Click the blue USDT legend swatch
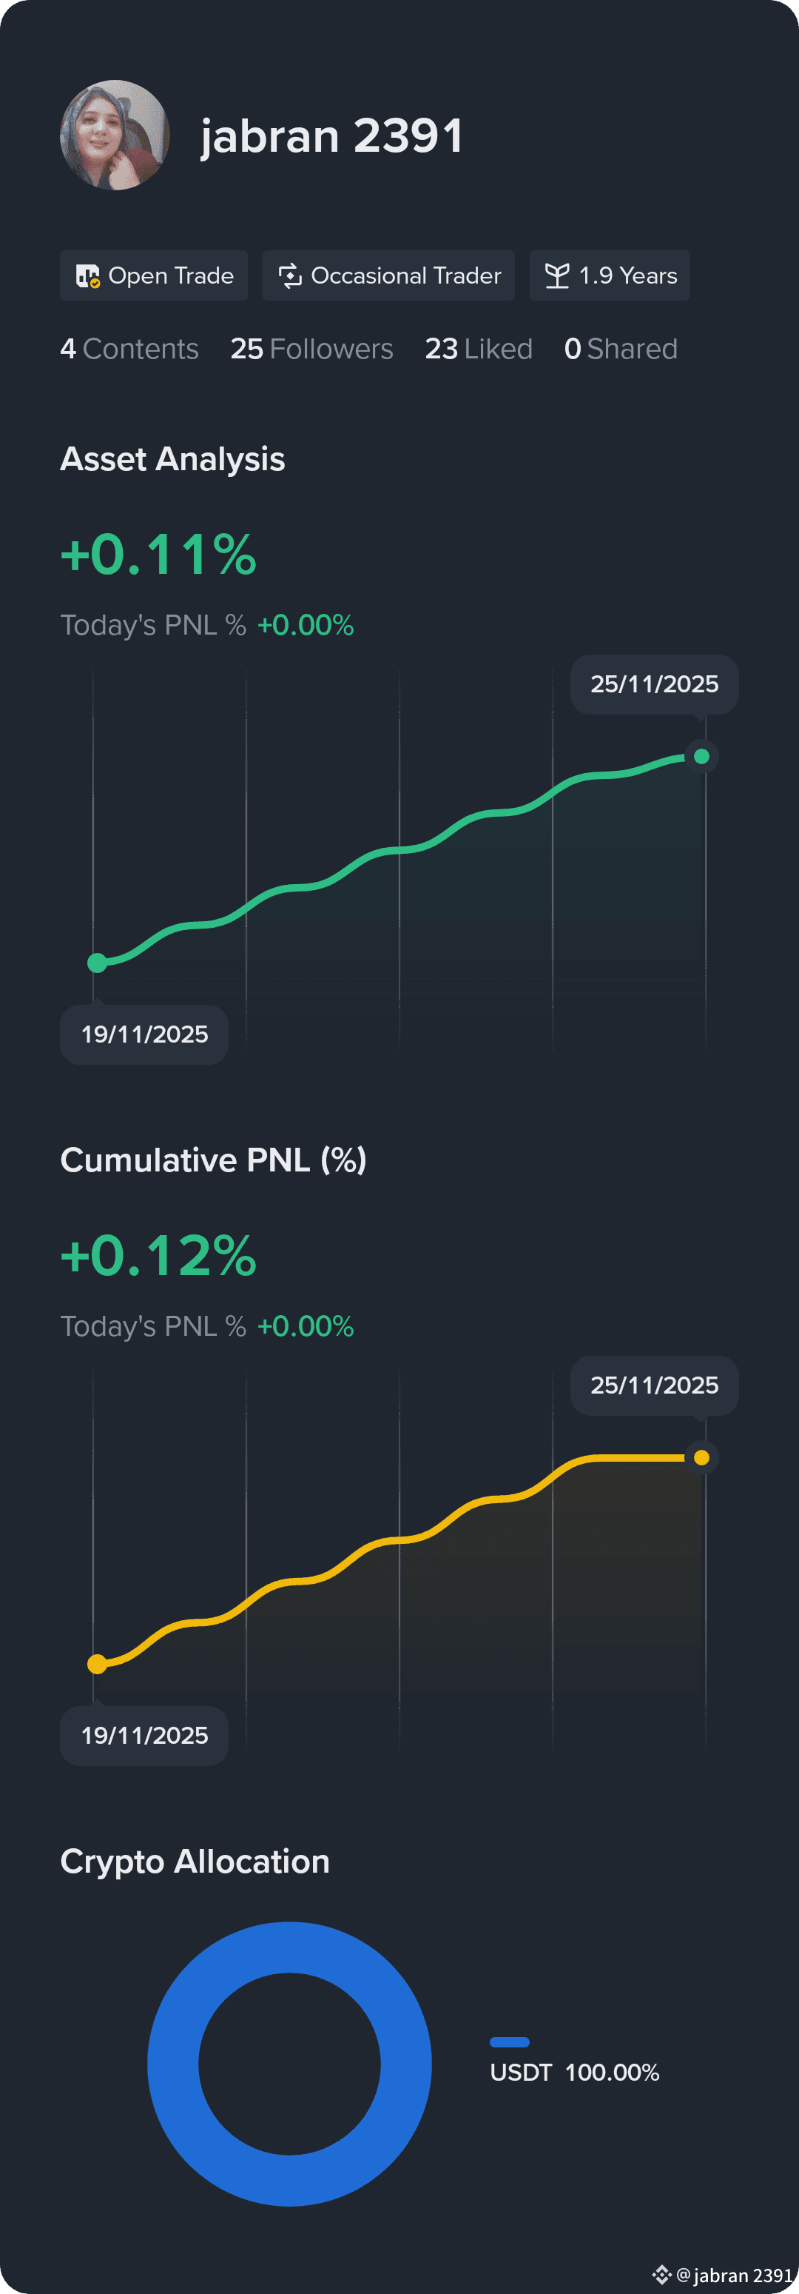 [510, 2042]
